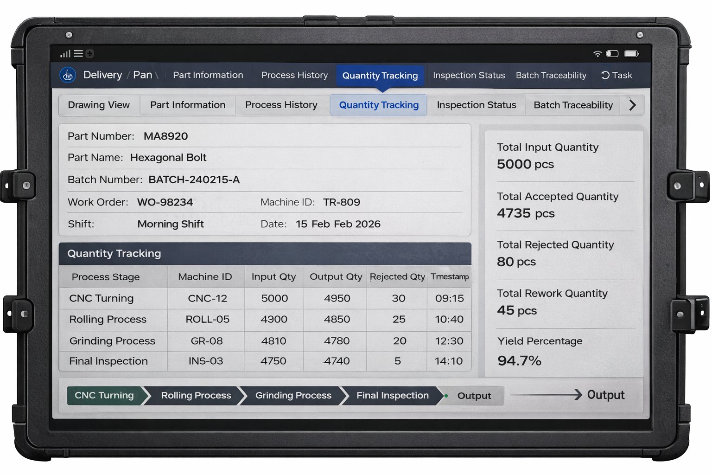This screenshot has width=712, height=475.
Task: Click the round app logo beside Delivery
Action: pos(68,75)
